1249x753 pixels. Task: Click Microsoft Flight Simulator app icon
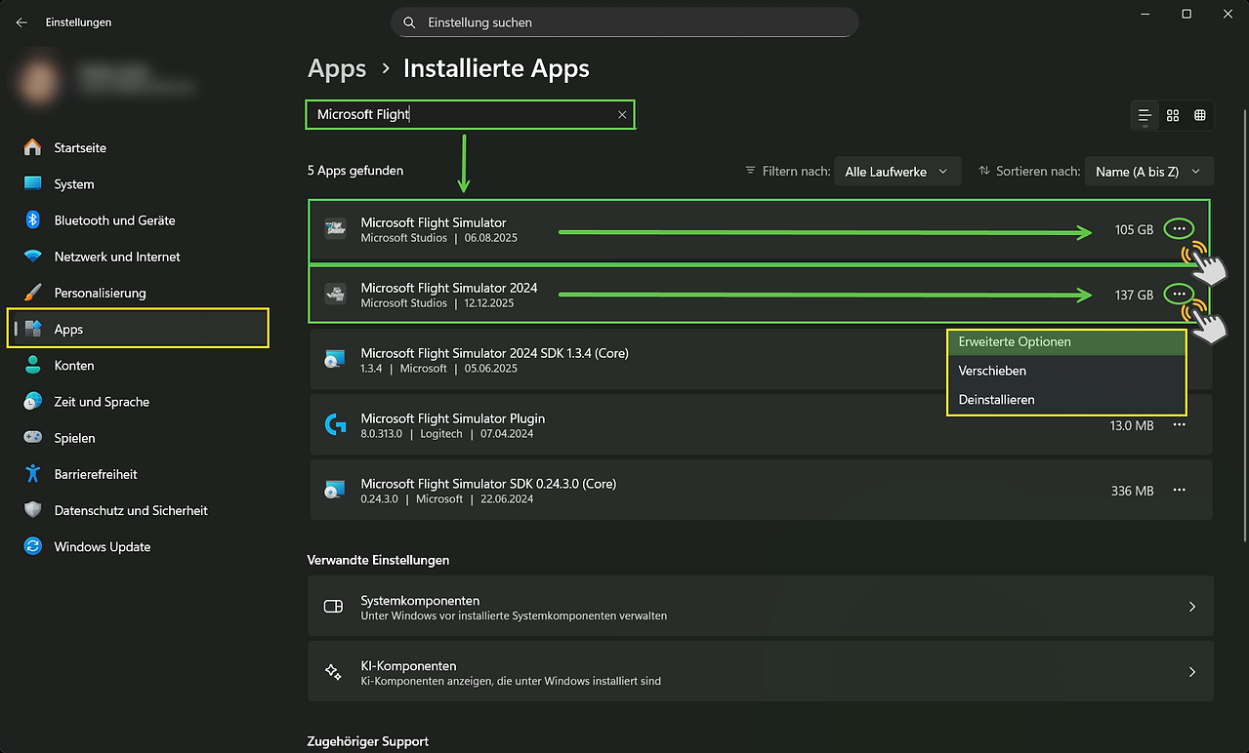pyautogui.click(x=335, y=229)
